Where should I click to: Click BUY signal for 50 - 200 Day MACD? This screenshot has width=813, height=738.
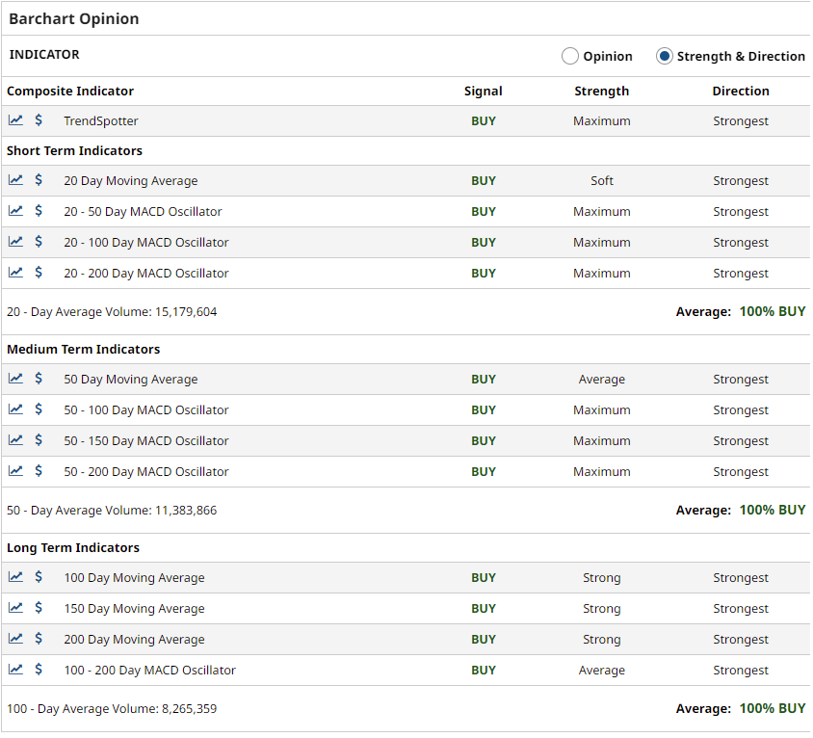click(x=484, y=472)
